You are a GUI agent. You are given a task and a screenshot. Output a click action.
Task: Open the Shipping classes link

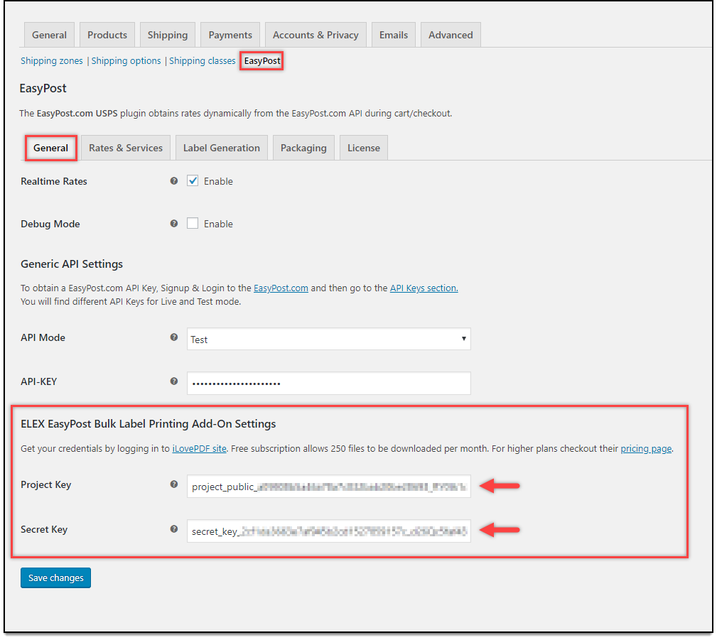[202, 61]
